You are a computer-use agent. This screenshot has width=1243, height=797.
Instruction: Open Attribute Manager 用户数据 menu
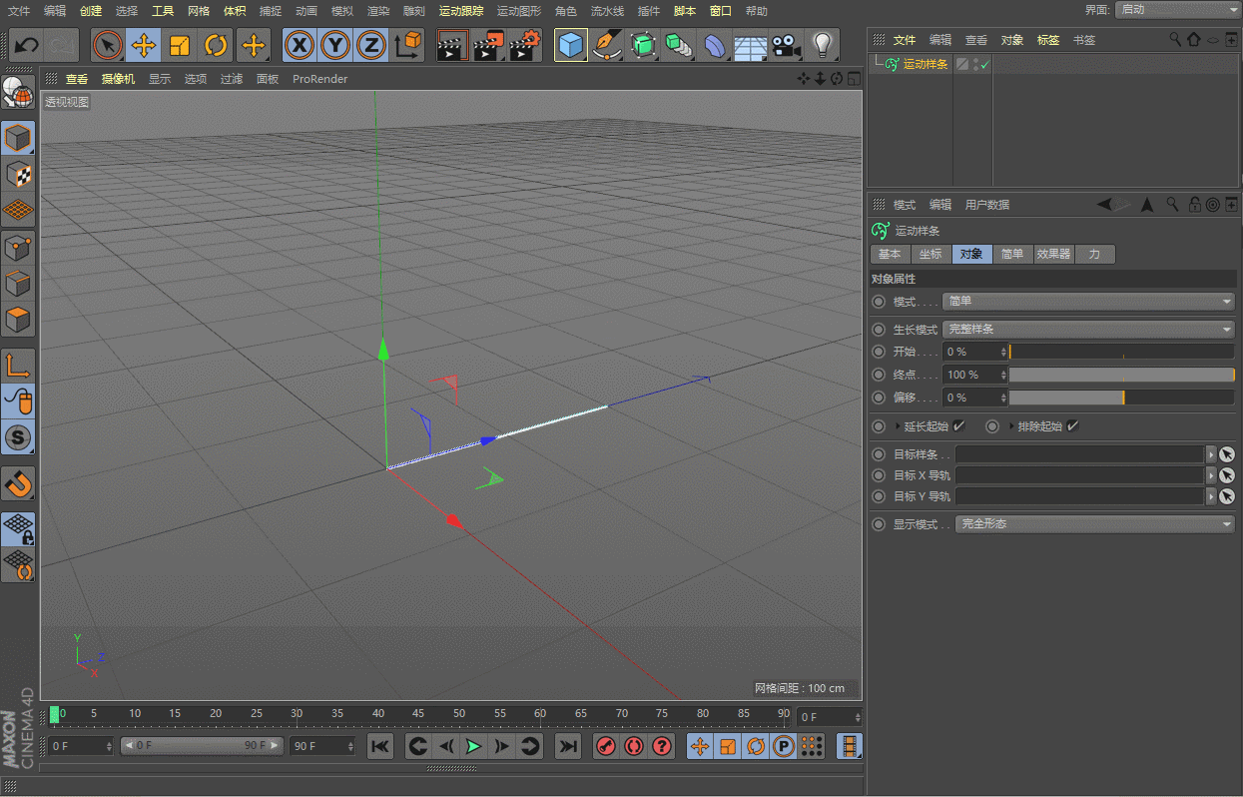(987, 205)
